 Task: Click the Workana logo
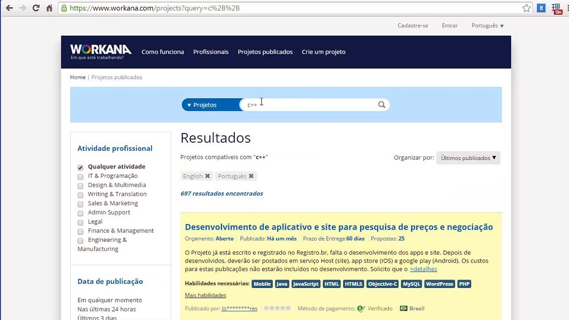click(x=101, y=52)
